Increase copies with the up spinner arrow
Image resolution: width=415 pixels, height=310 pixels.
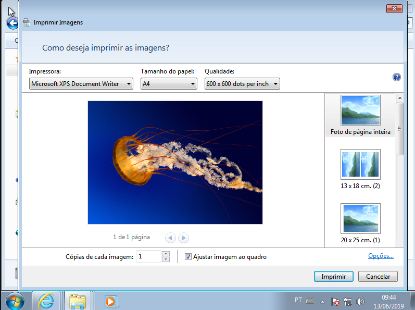[166, 254]
